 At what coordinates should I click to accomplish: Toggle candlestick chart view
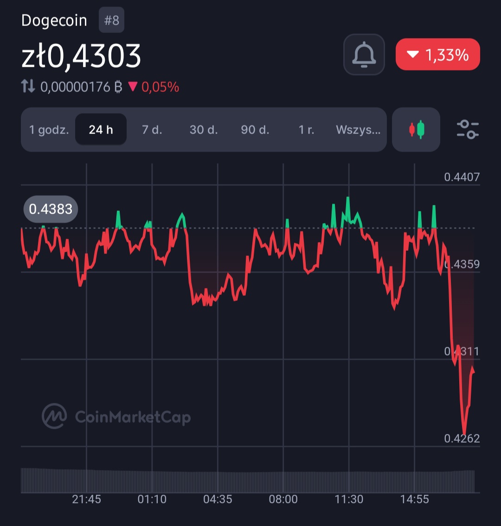416,130
